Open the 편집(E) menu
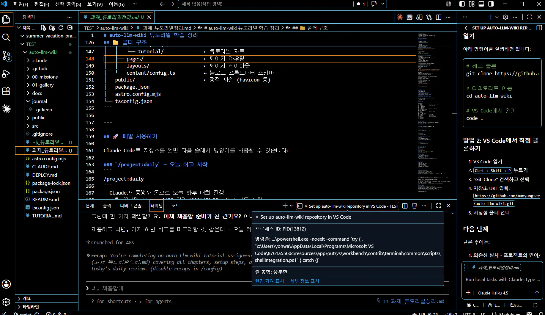Viewport: 545px width, 315px height. point(42,4)
